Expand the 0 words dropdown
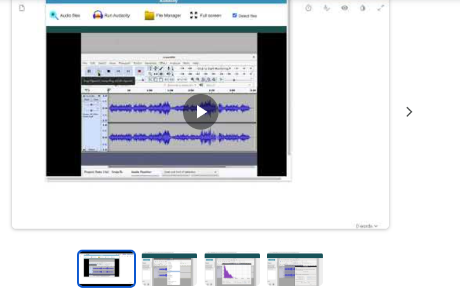 [367, 226]
